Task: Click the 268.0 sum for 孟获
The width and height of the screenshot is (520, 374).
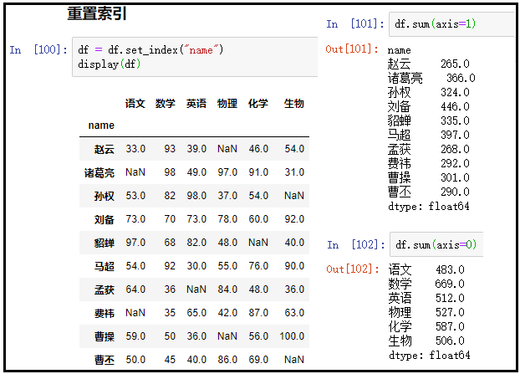Action: point(455,149)
